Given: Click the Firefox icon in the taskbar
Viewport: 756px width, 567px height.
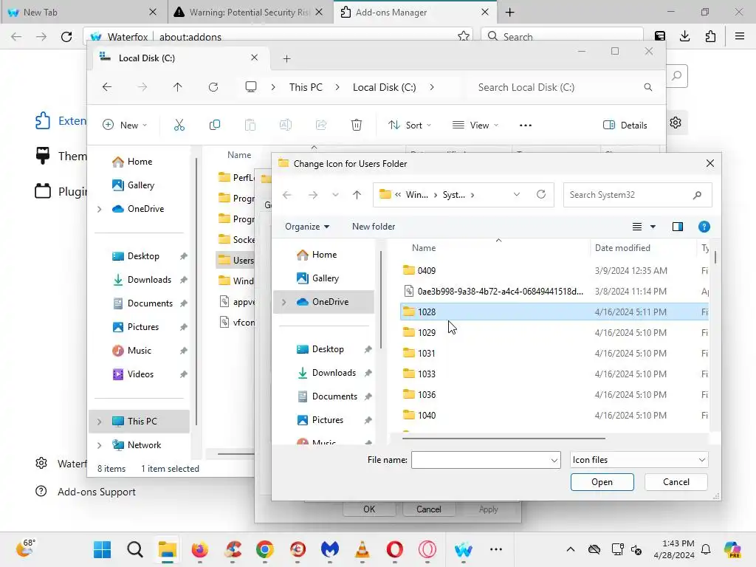Looking at the screenshot, I should (x=199, y=549).
